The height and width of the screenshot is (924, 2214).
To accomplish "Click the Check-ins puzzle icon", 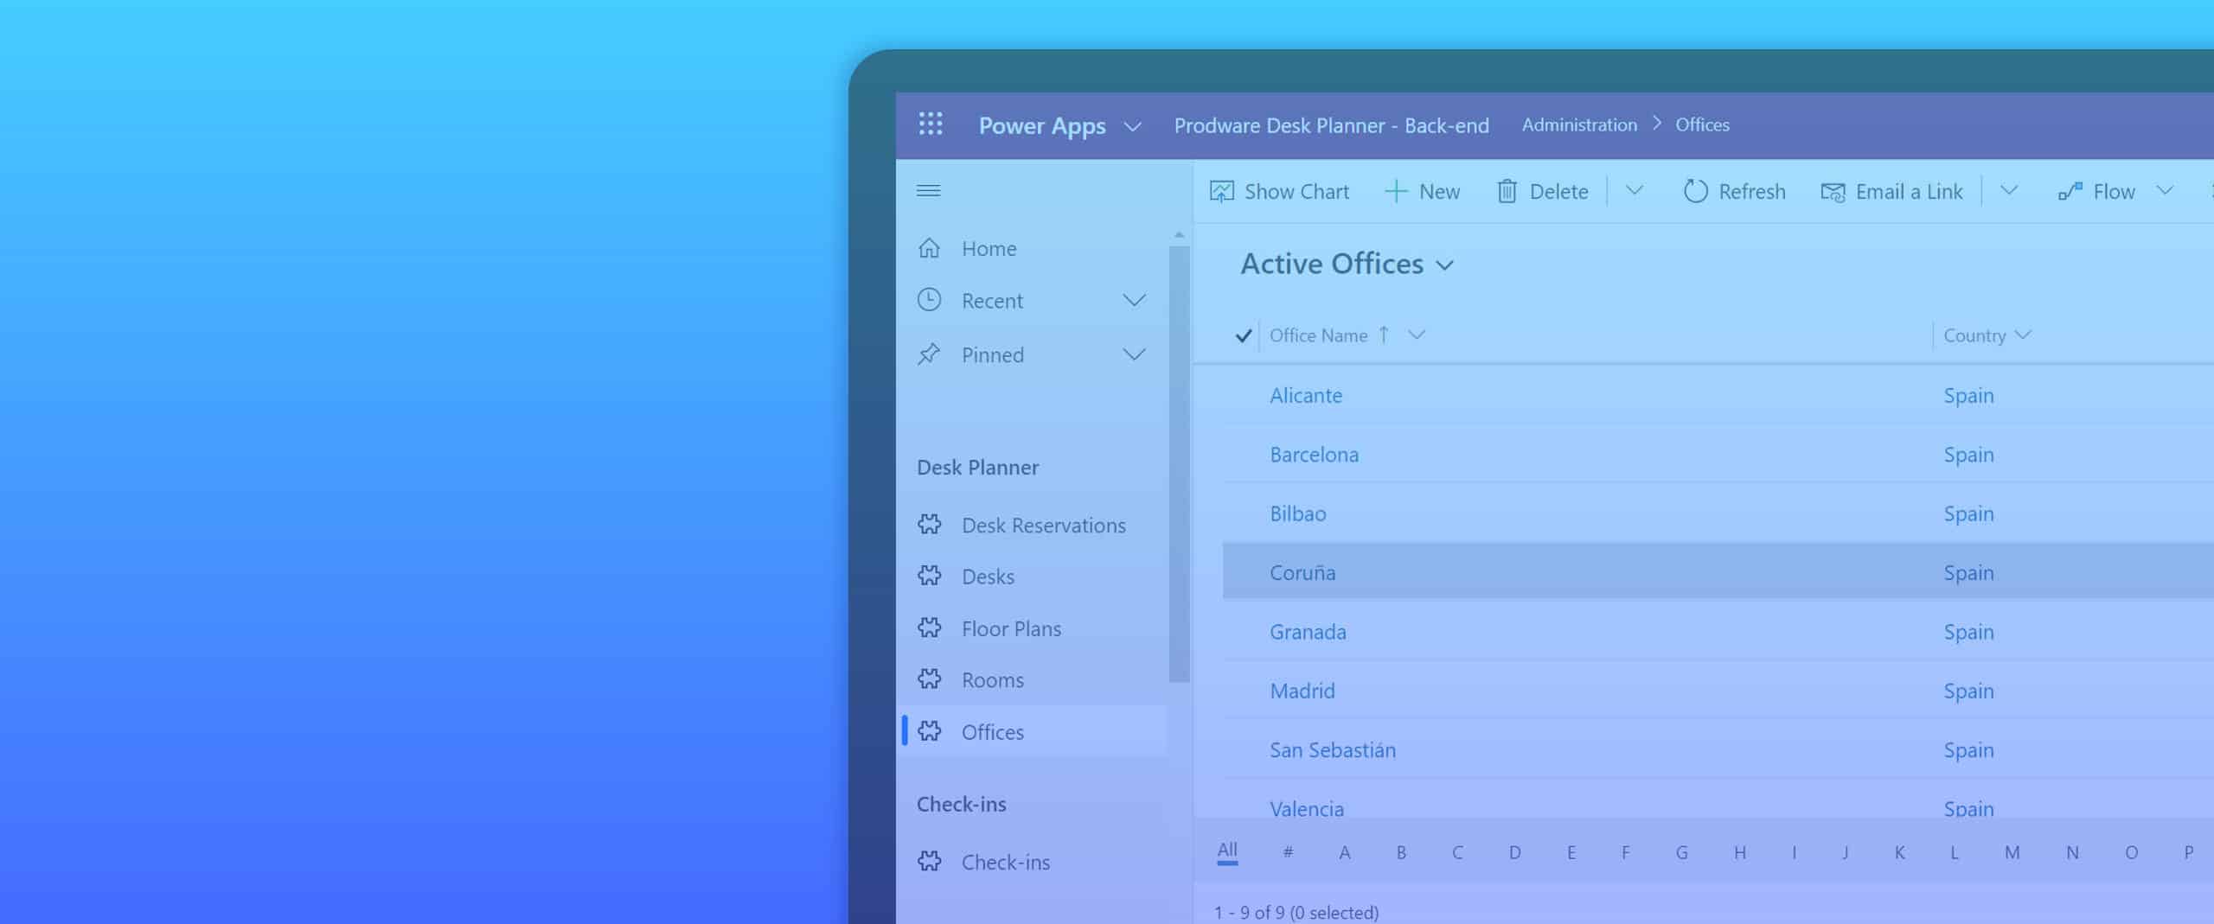I will coord(930,861).
